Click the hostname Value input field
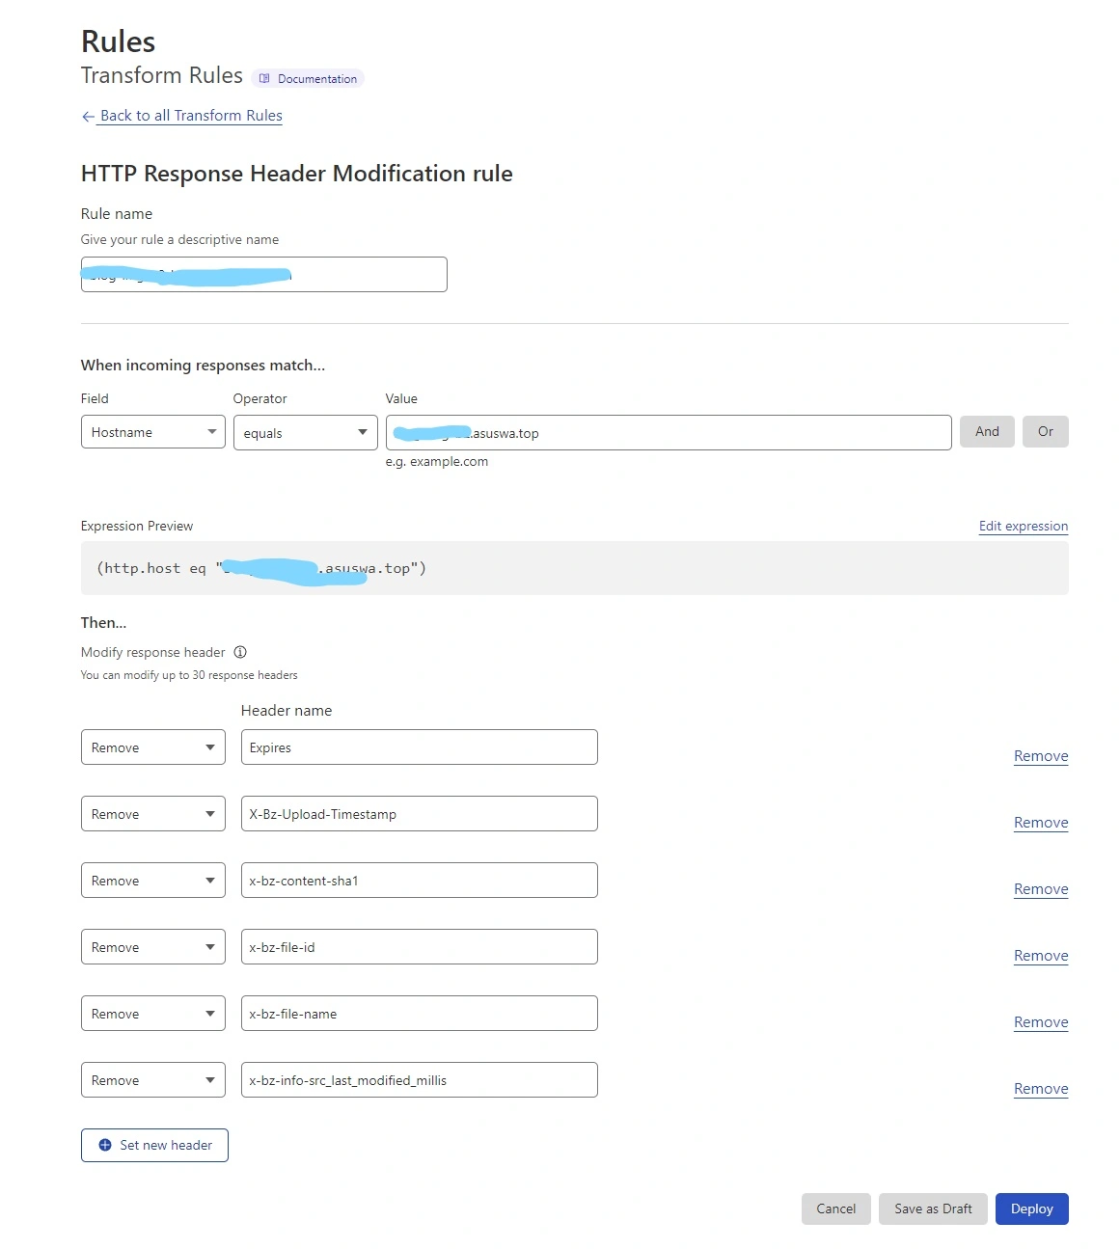Image resolution: width=1120 pixels, height=1249 pixels. coord(666,432)
